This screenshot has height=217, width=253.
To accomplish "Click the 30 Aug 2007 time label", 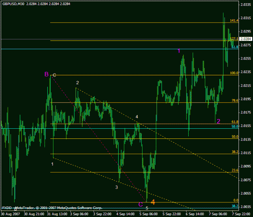I will coord(11,214).
